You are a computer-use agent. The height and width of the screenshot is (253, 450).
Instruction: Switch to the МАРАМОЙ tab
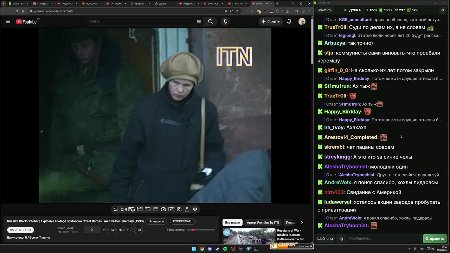click(213, 4)
